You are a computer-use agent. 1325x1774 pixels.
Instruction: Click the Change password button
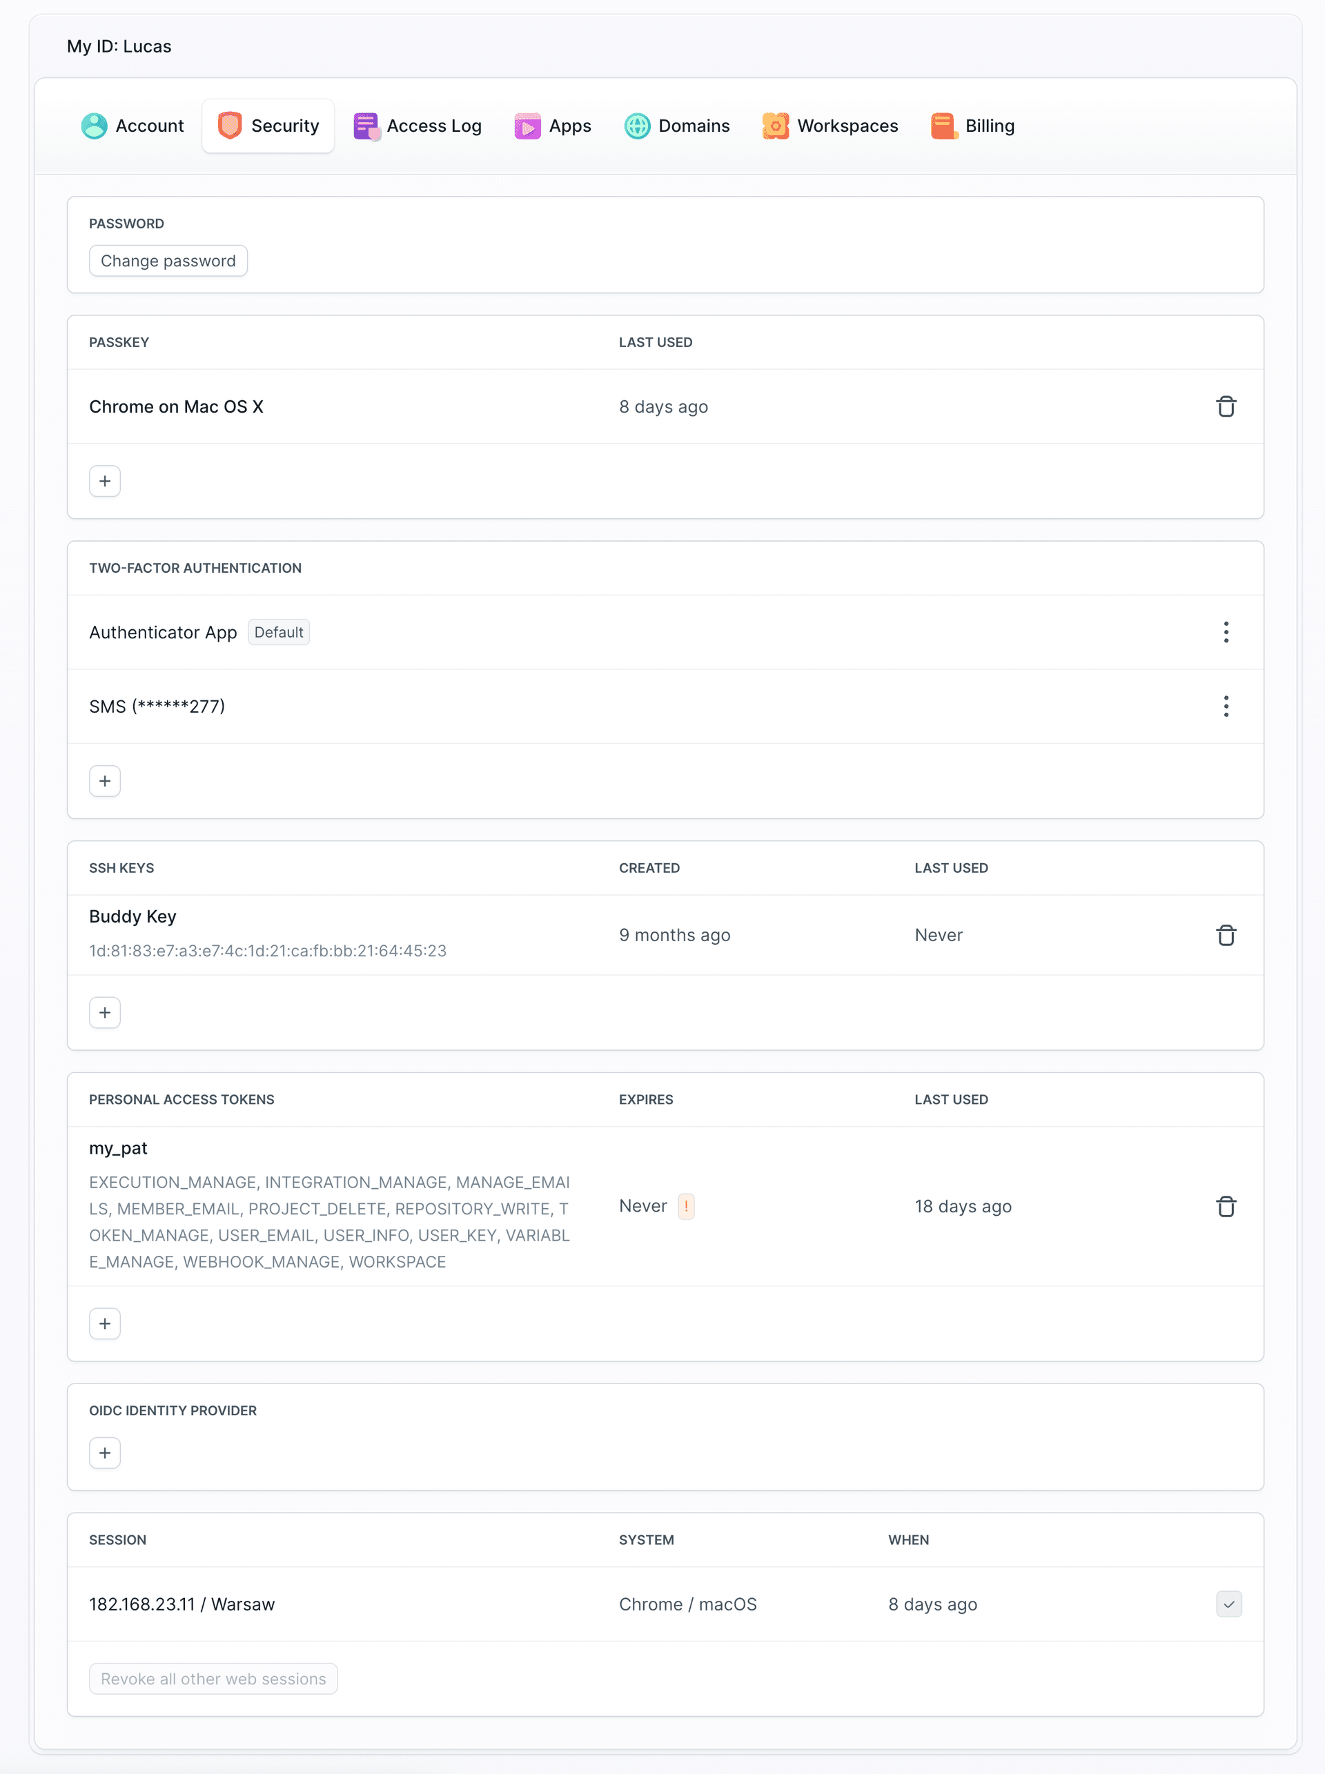click(168, 260)
